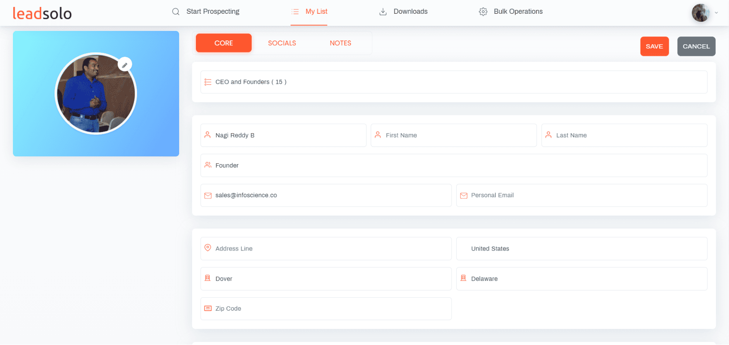Click the Start Prospecting search icon
729x345 pixels.
click(176, 12)
